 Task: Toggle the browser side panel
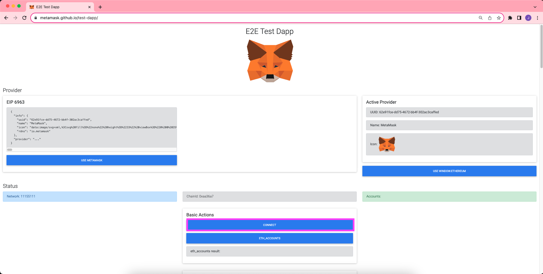(519, 18)
